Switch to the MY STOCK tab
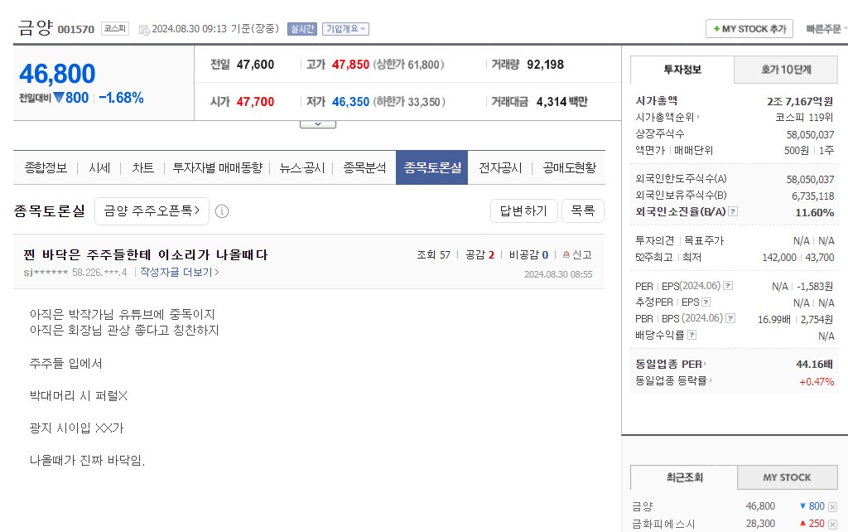Viewport: 848px width, 532px height. coord(786,477)
